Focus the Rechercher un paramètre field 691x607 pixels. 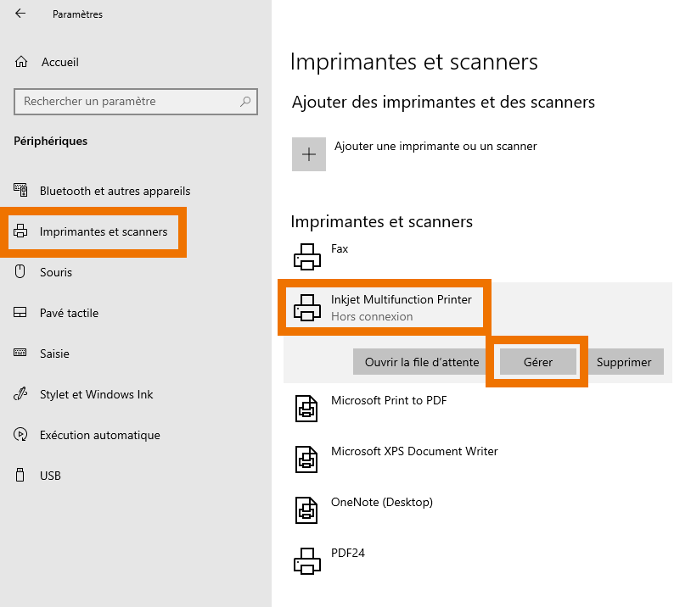pos(127,102)
